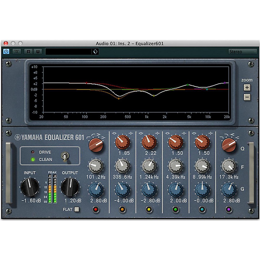Click the gain knob for -2.80dB

[149, 190]
